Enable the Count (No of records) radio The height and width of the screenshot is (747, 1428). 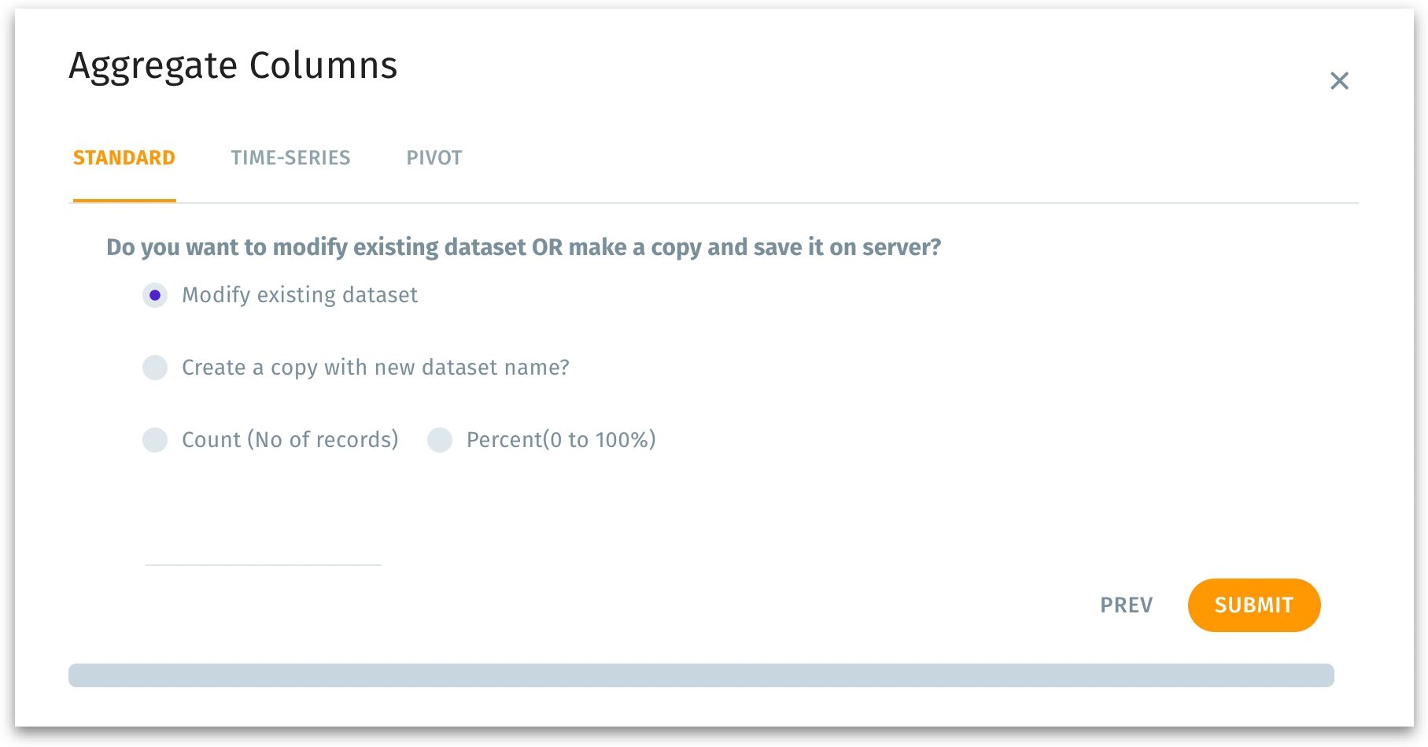point(155,440)
